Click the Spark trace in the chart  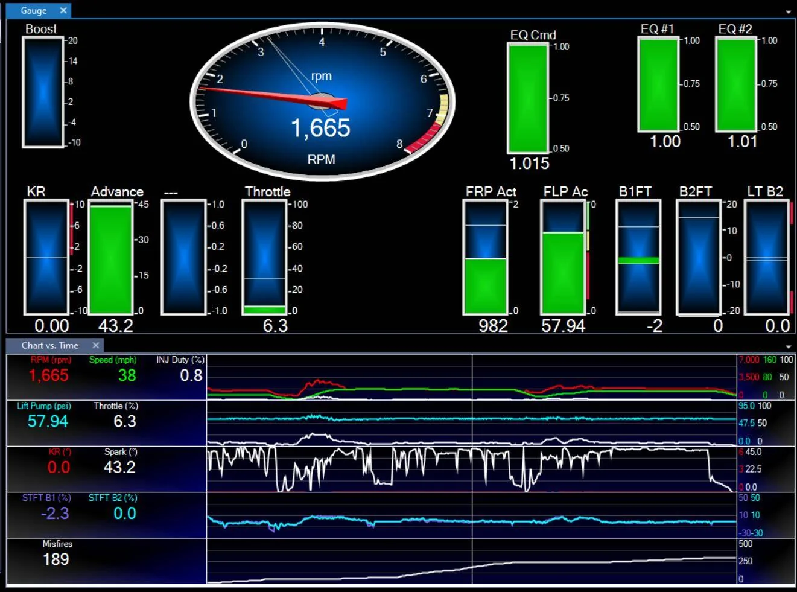pyautogui.click(x=471, y=469)
